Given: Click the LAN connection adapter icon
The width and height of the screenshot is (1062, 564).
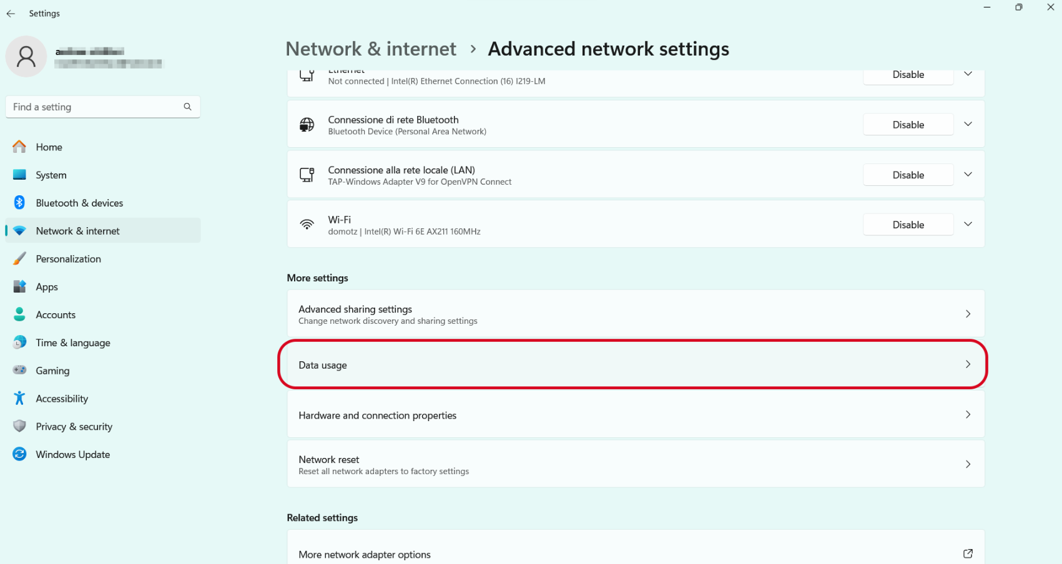Looking at the screenshot, I should coord(307,175).
